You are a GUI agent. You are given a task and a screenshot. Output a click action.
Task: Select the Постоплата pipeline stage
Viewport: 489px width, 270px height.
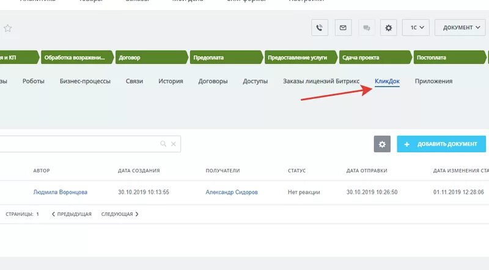[450, 57]
